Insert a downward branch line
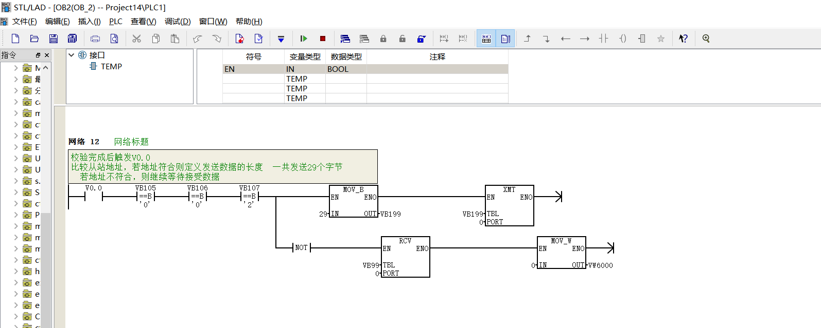821x328 pixels. tap(547, 38)
